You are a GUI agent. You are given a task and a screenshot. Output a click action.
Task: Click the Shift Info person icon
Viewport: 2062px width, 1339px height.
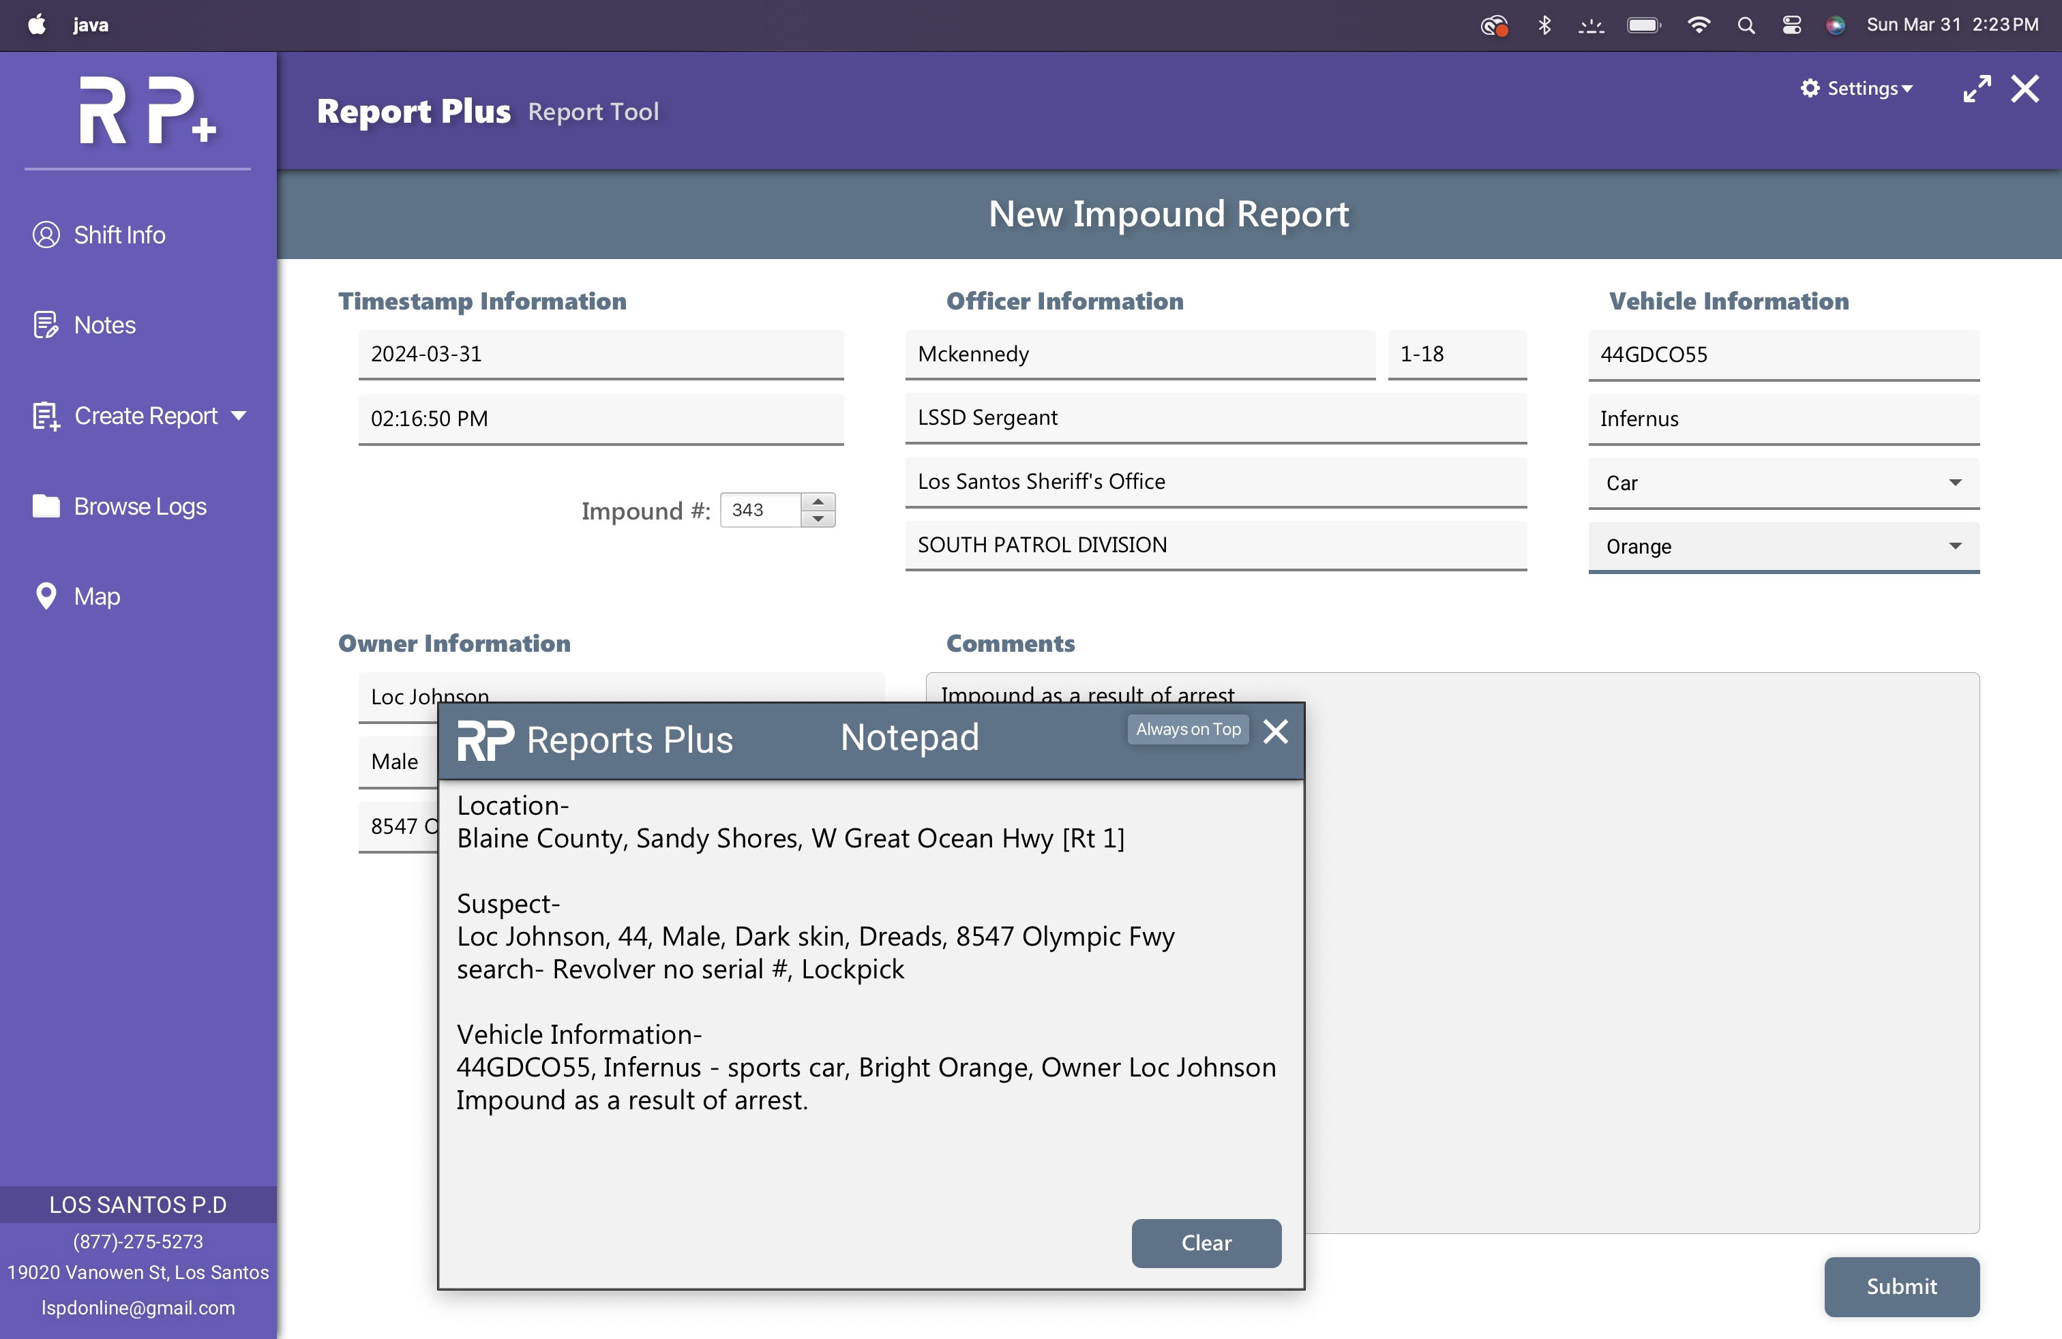click(46, 235)
